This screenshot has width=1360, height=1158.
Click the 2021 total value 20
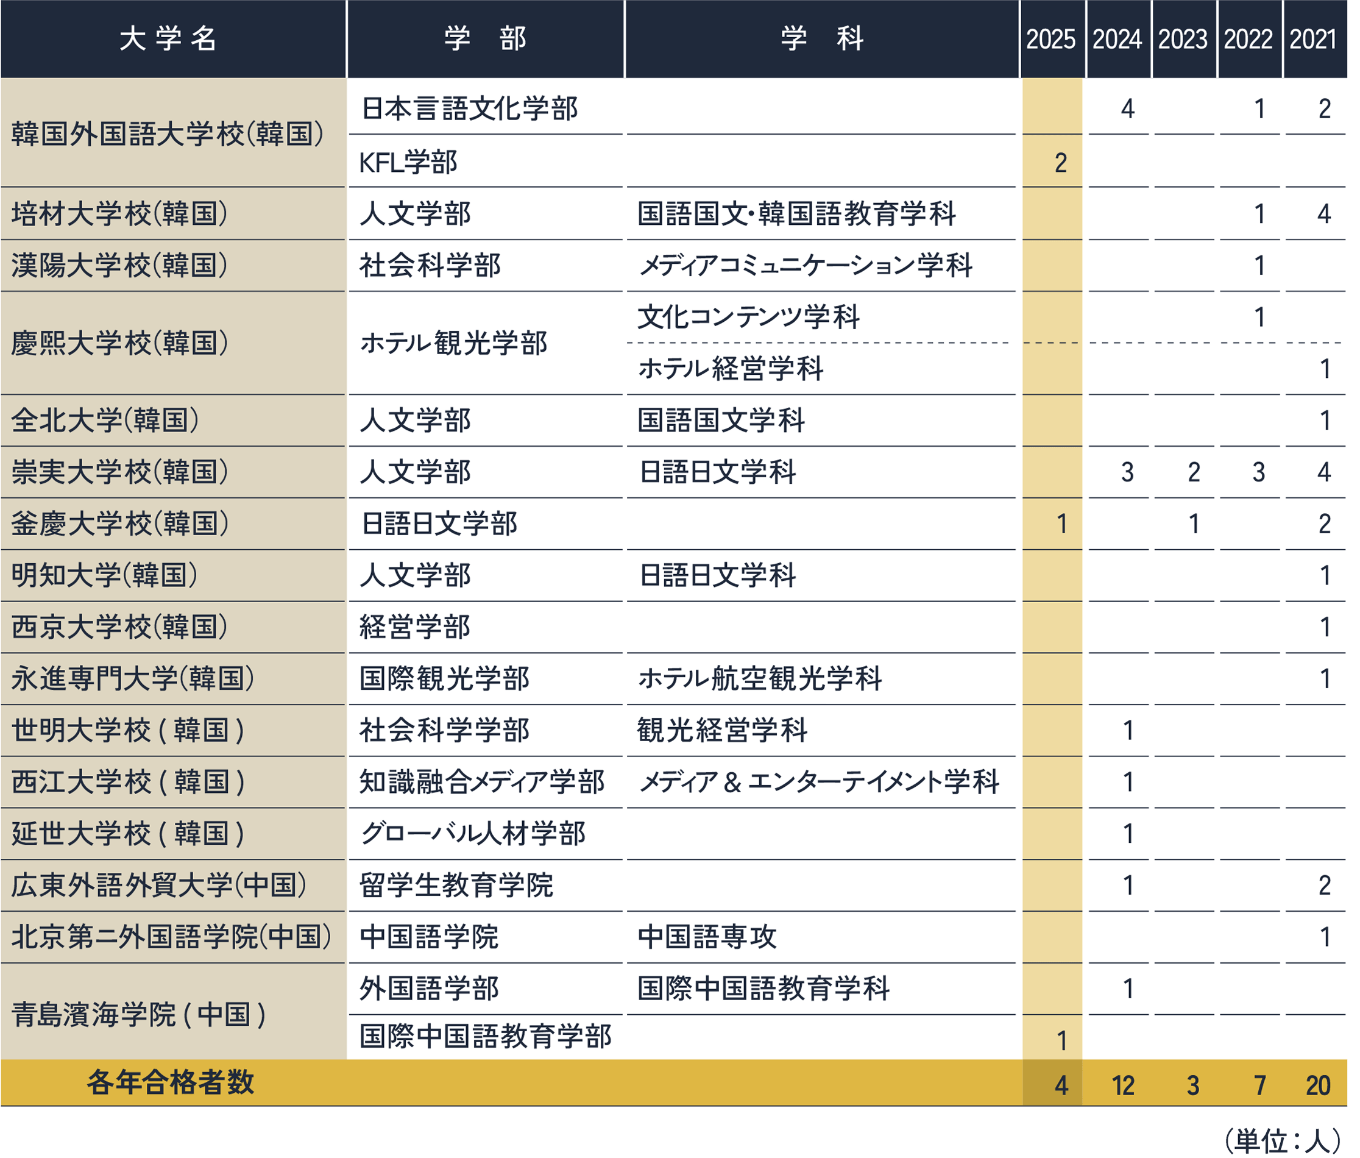[x=1317, y=1085]
